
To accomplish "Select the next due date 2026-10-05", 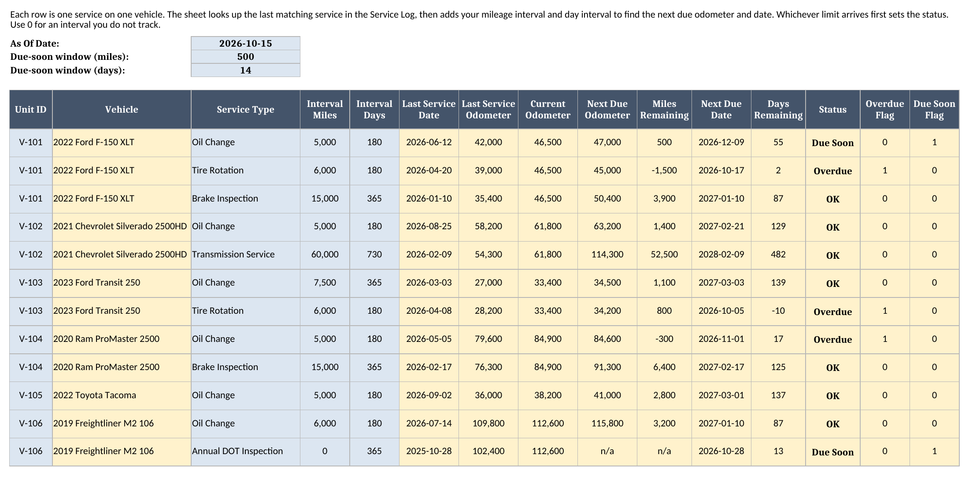I will pos(721,311).
